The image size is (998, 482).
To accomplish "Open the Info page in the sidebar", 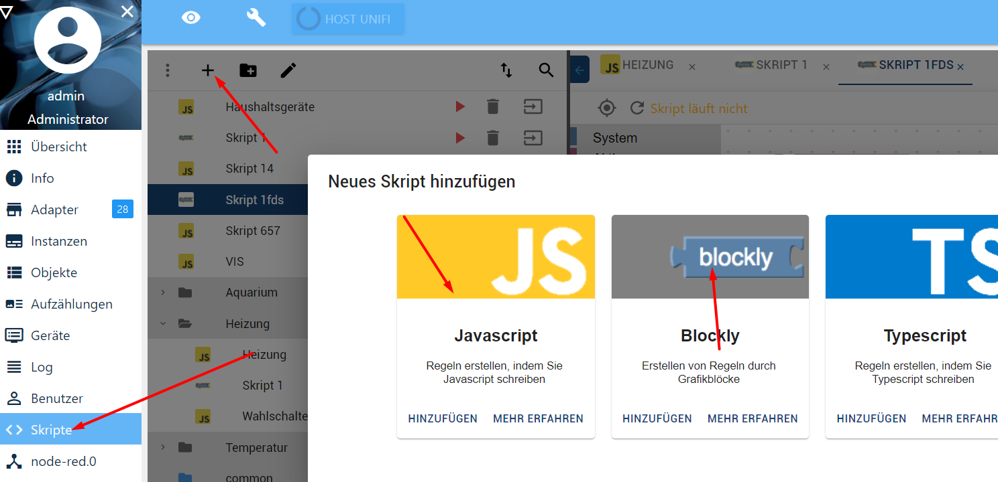I will click(x=70, y=178).
